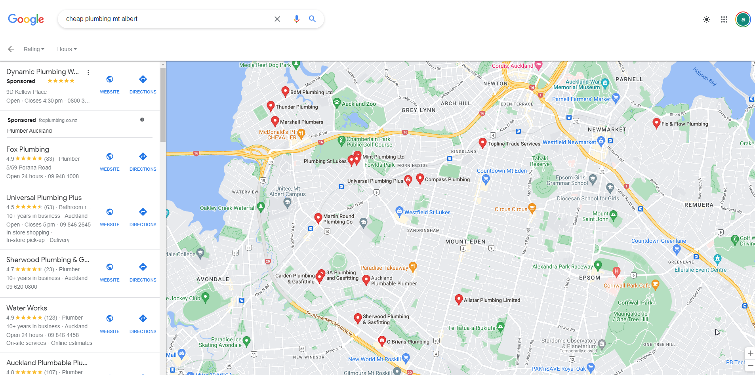755x375 pixels.
Task: Open more options for Dynamic Plumbing
Action: pos(88,72)
